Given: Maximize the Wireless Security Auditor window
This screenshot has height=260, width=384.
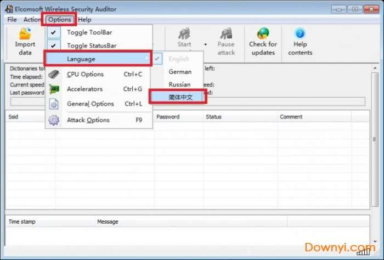Looking at the screenshot, I should pyautogui.click(x=355, y=9).
